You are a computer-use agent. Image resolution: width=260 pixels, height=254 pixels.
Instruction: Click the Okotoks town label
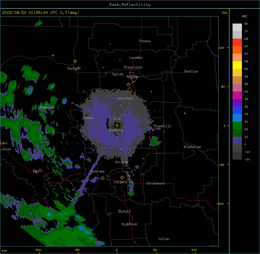[x=124, y=211]
